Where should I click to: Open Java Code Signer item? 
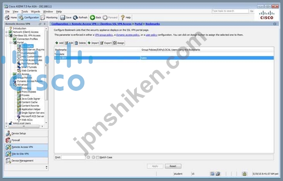coord(31,99)
